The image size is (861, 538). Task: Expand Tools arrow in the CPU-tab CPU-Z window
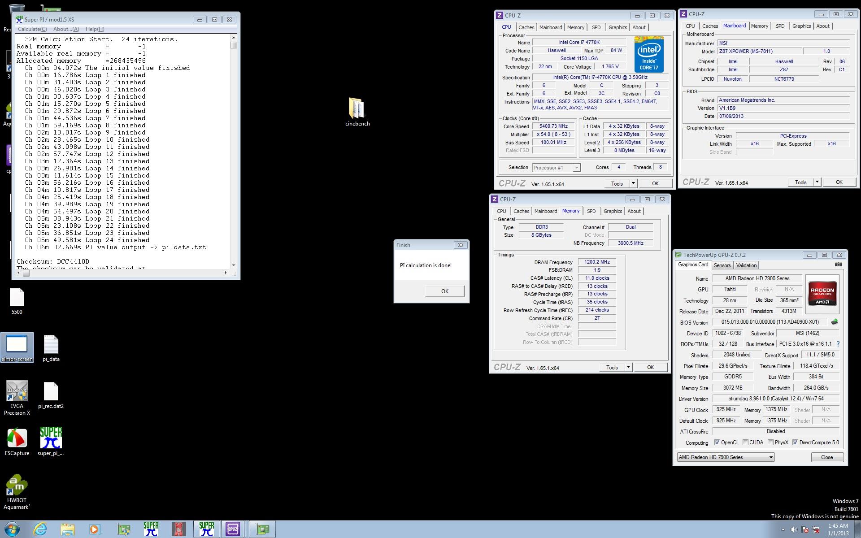click(633, 183)
